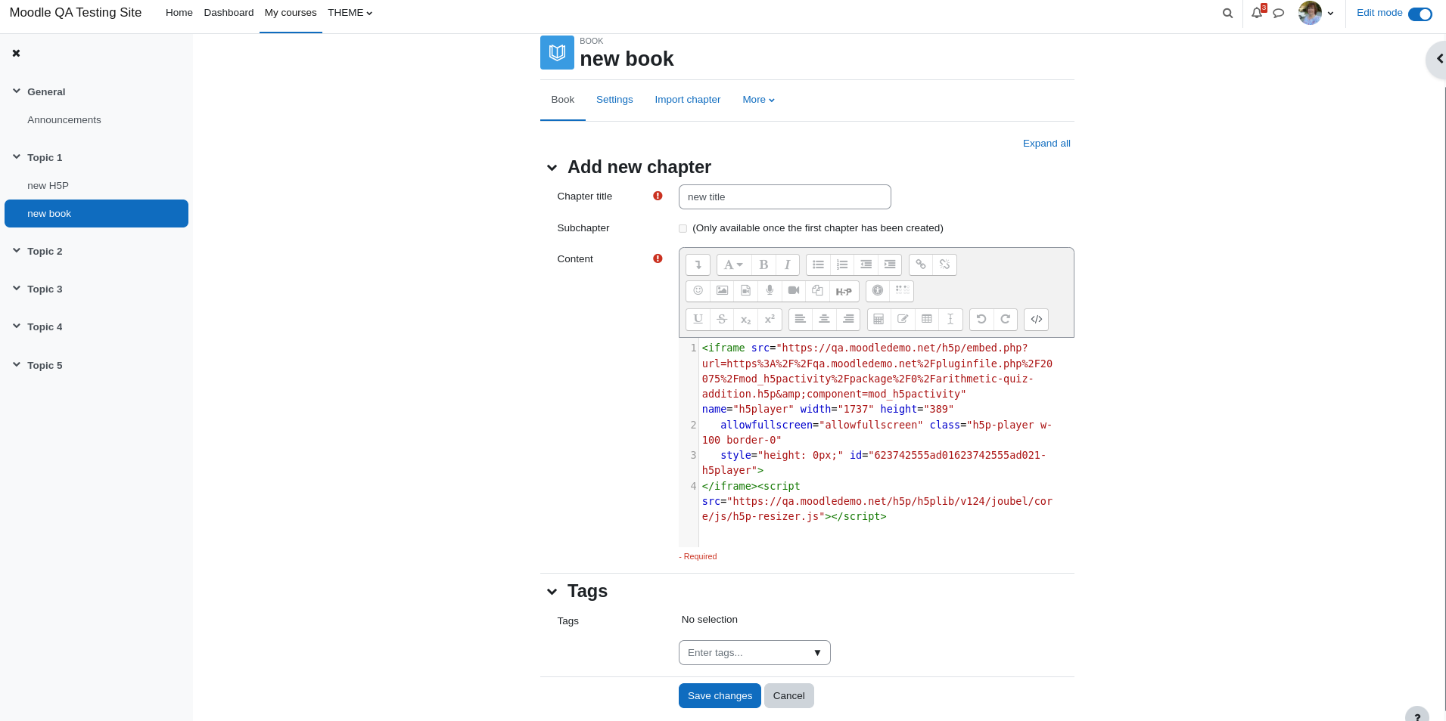Click the Save changes button

point(720,696)
